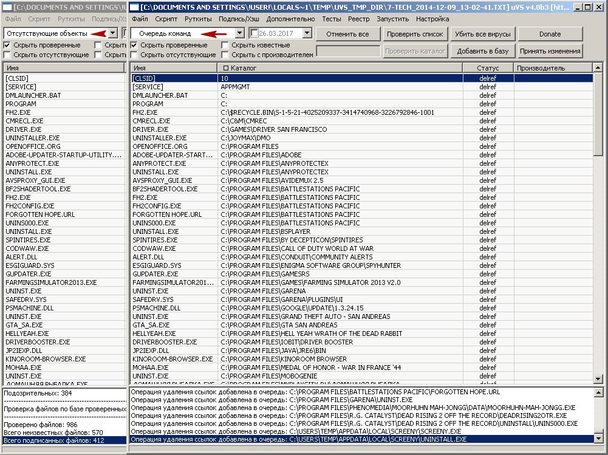
Task: Expand the Отсутствующие объекты dropdown in left window
Action: click(x=113, y=33)
